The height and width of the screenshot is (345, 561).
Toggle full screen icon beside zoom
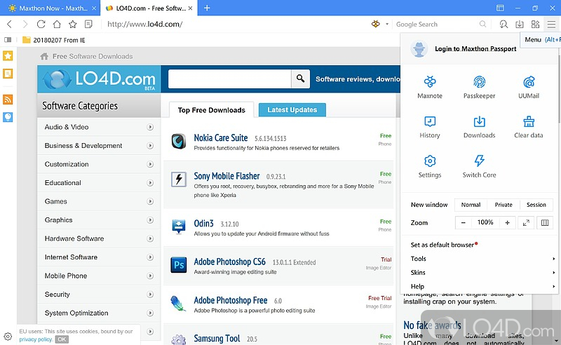(526, 222)
